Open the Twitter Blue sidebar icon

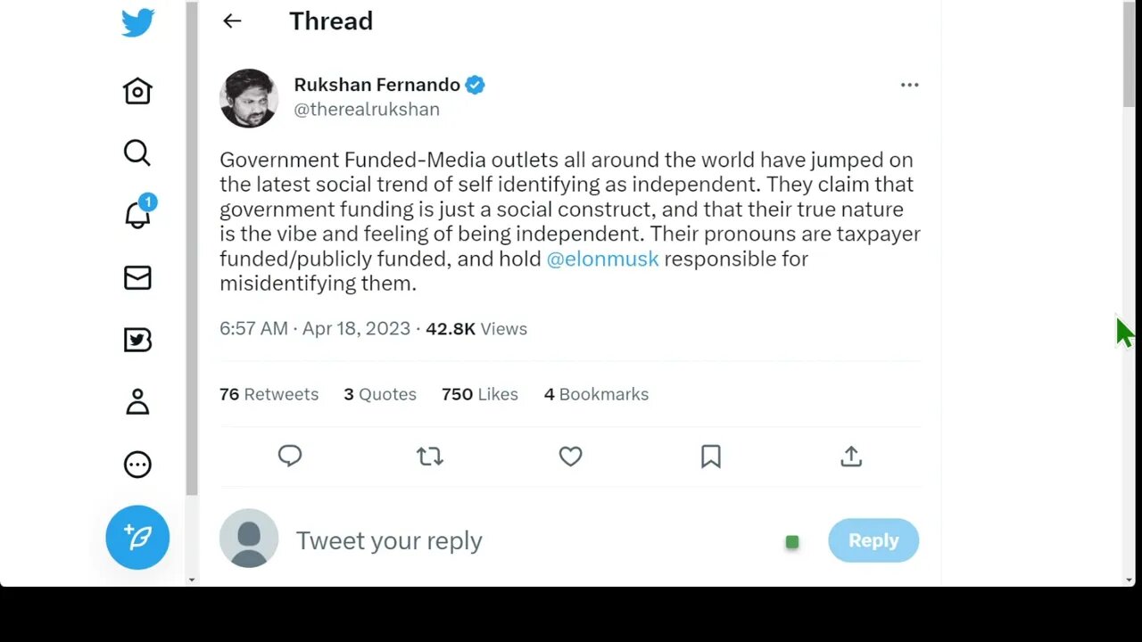(137, 340)
